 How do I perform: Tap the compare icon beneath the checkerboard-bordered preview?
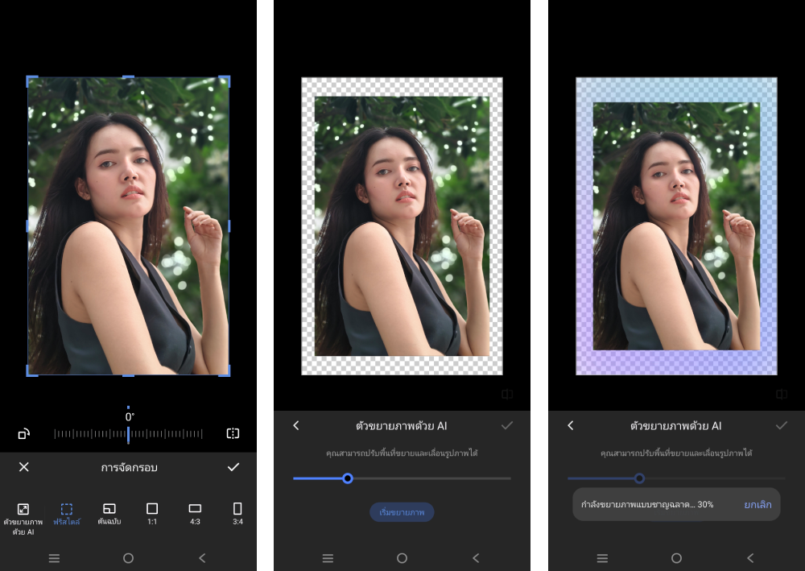pyautogui.click(x=507, y=394)
